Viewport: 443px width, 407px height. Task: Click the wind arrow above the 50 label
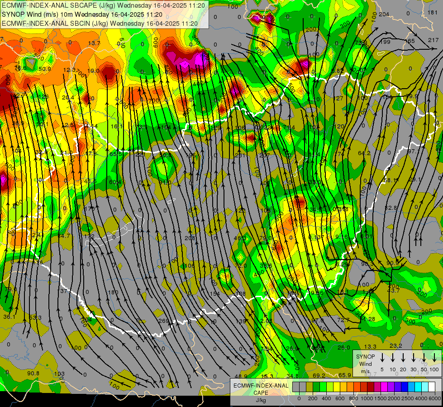[x=424, y=358]
